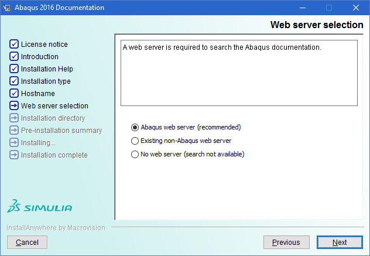Click the Installing... step arrow icon
Image resolution: width=370 pixels, height=256 pixels.
(14, 142)
